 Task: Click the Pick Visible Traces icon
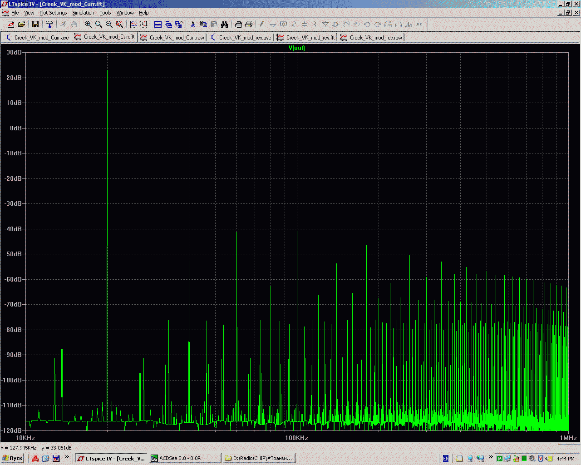click(x=133, y=24)
